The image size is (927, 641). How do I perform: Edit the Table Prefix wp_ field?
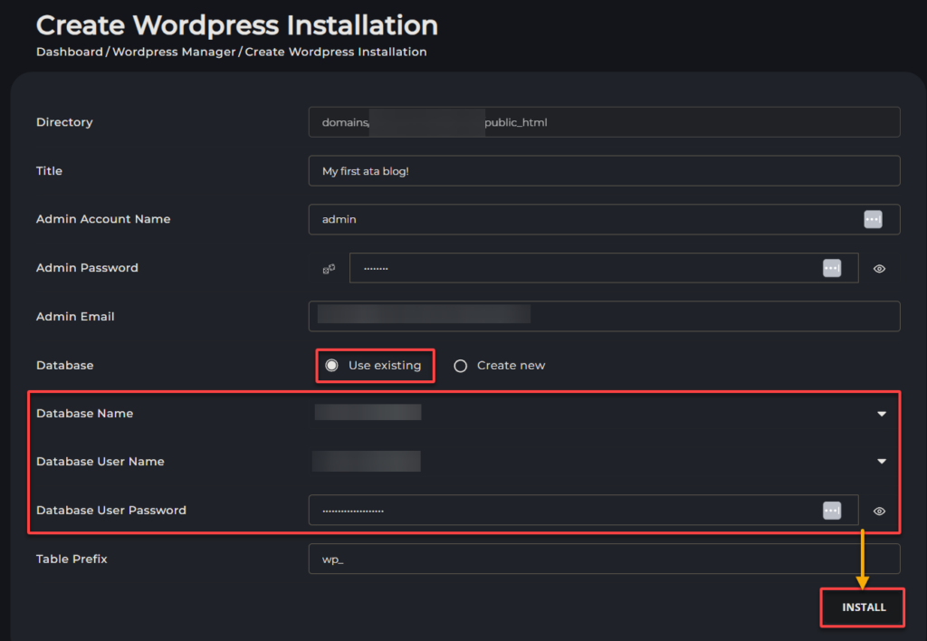597,560
